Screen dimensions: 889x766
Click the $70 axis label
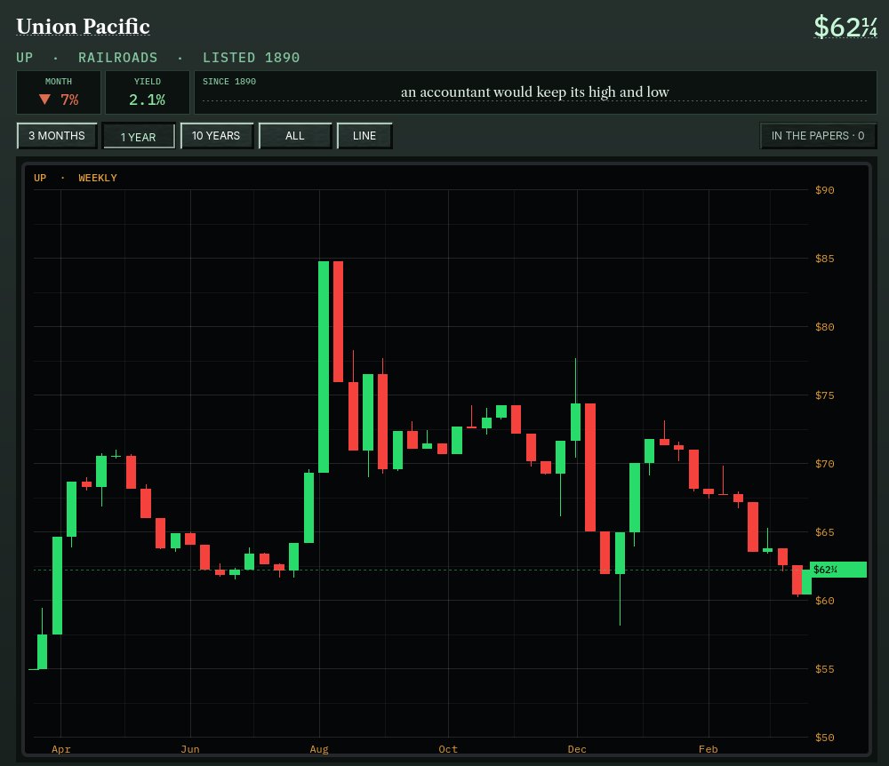point(824,464)
